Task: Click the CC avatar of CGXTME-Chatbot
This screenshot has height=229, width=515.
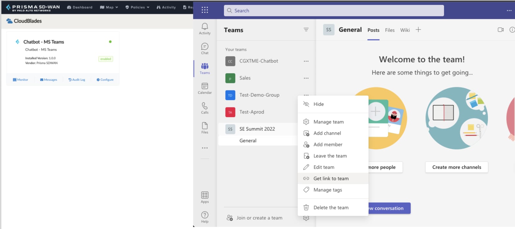Action: pyautogui.click(x=230, y=61)
